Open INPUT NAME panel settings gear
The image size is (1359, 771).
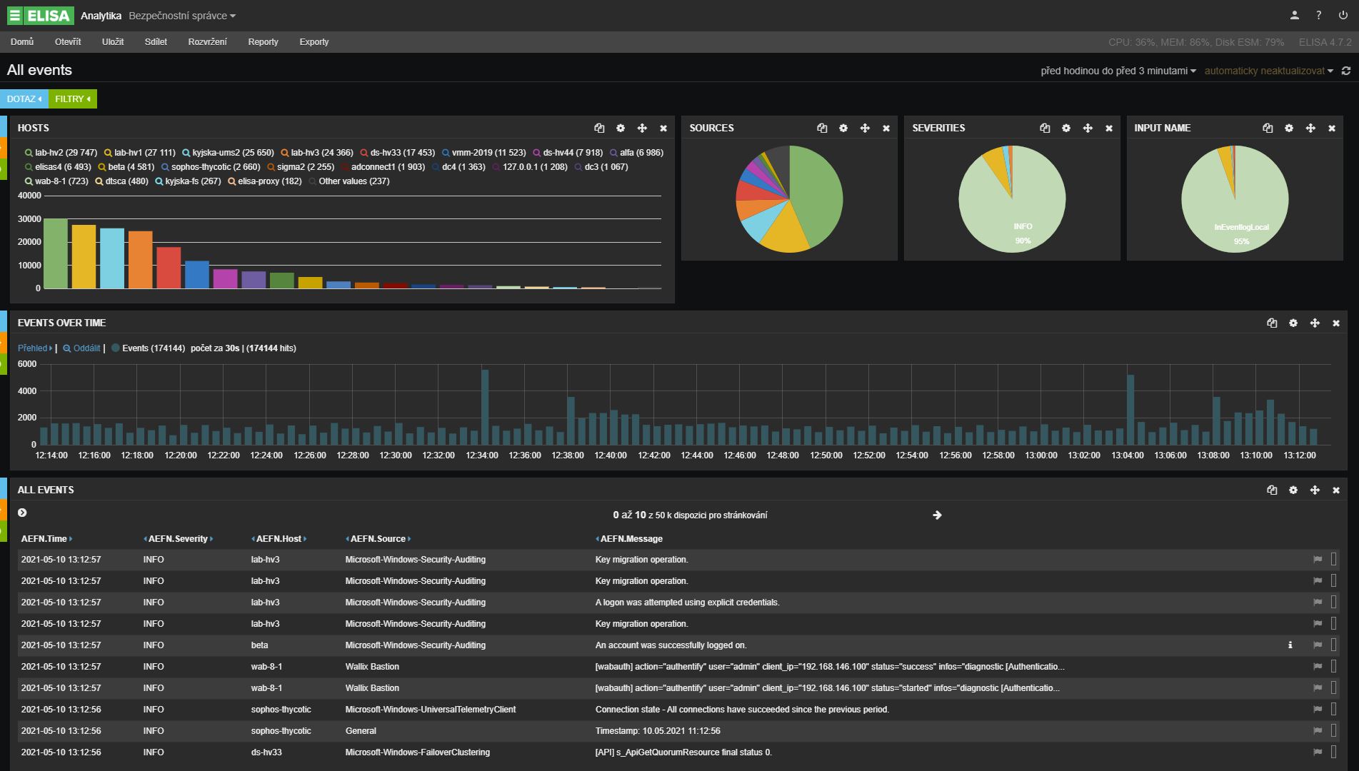(x=1289, y=128)
